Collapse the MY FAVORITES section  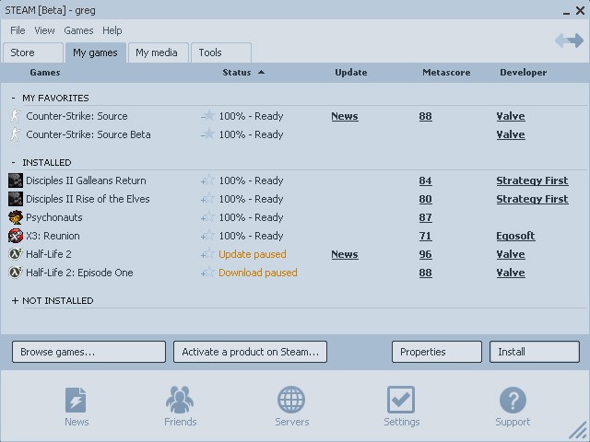[x=14, y=99]
